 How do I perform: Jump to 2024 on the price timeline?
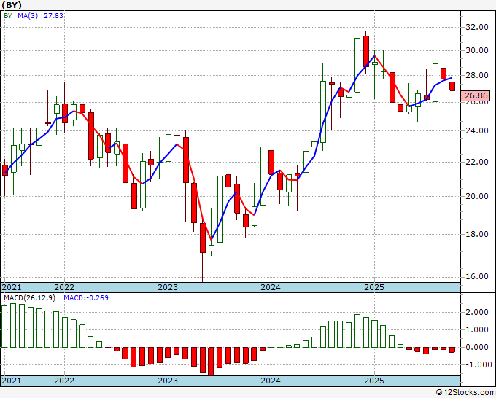(x=271, y=287)
